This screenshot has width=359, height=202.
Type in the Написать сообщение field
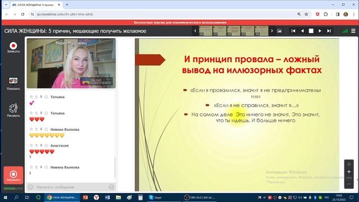[x=71, y=187]
